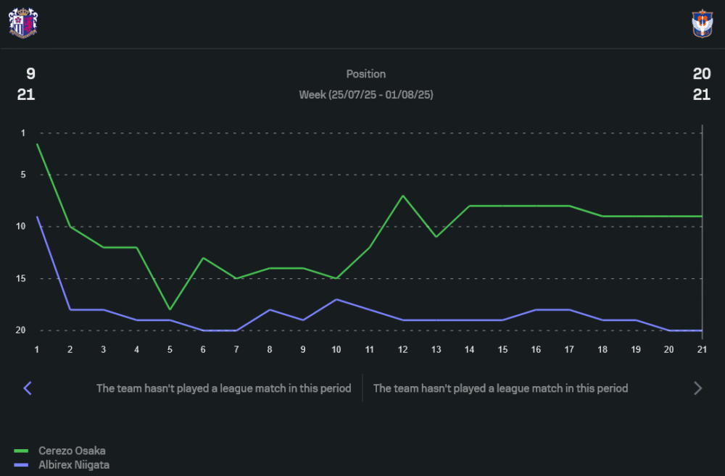Go to previous week with left arrow
The image size is (725, 476).
[x=28, y=388]
